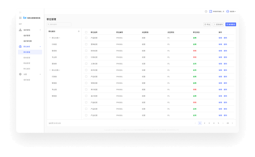The width and height of the screenshot is (255, 157).
Task: Check the 人事经理 row checkbox
Action: pos(86,64)
